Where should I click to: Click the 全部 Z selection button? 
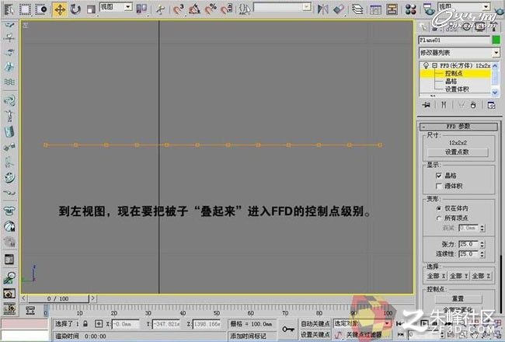coord(481,276)
